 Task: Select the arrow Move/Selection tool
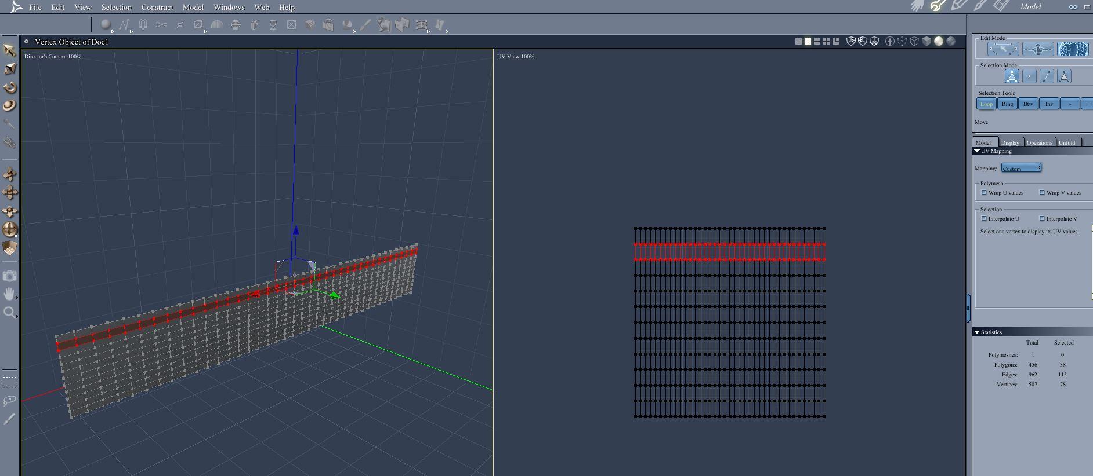point(9,50)
